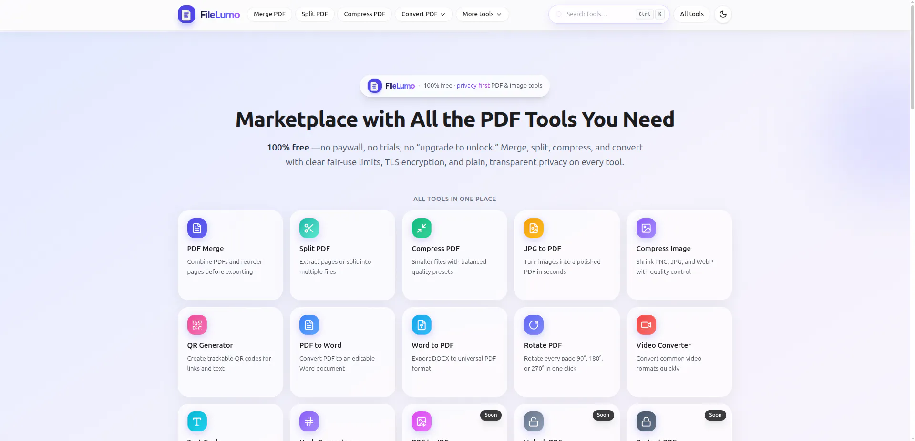Select the Split PDF scissors icon
Screen dimensions: 915x441
309,228
